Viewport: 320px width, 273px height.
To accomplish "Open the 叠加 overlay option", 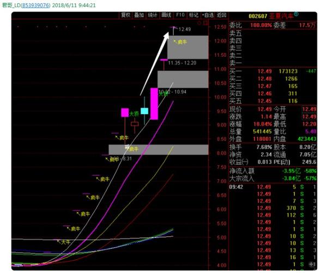I will click(x=139, y=15).
